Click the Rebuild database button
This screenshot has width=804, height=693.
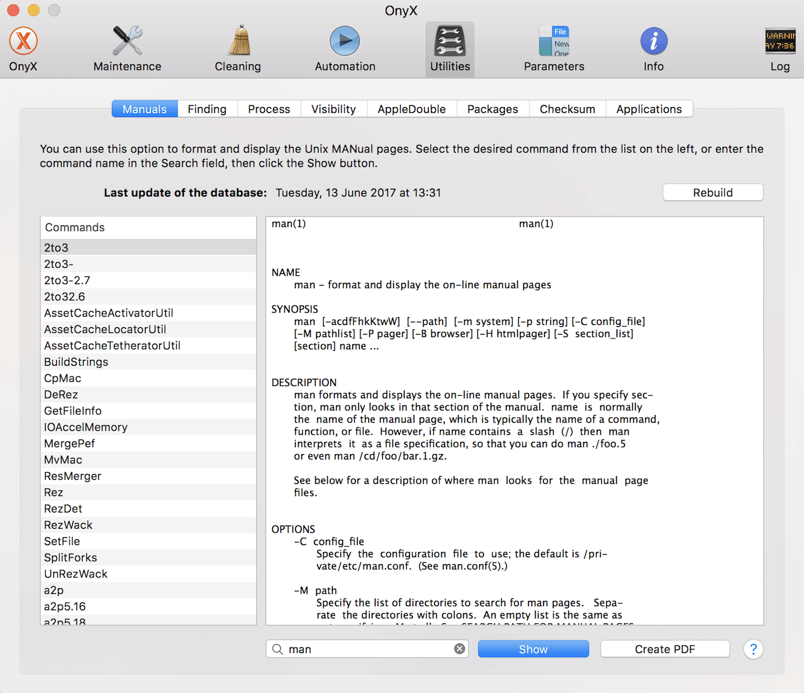click(712, 193)
